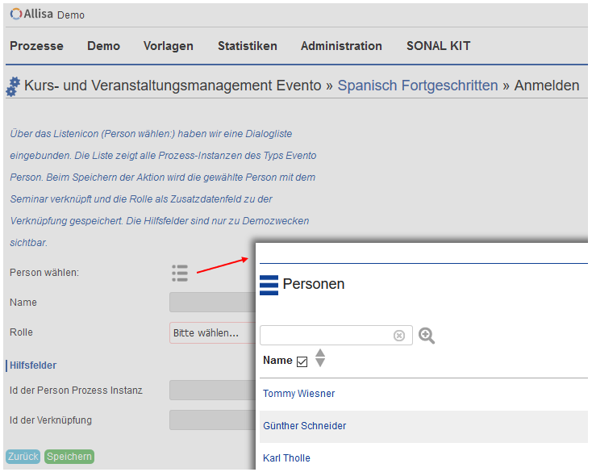Open the Person wählen list icon
Image resolution: width=592 pixels, height=472 pixels.
[180, 273]
